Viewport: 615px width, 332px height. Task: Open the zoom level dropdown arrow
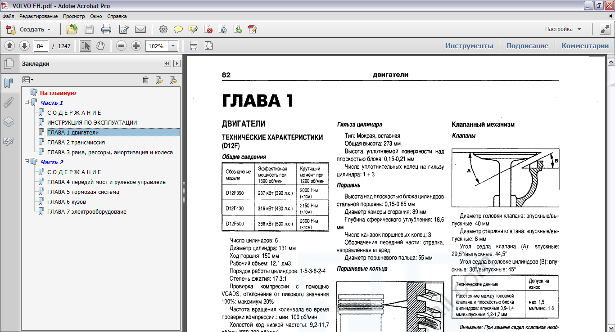click(x=173, y=46)
